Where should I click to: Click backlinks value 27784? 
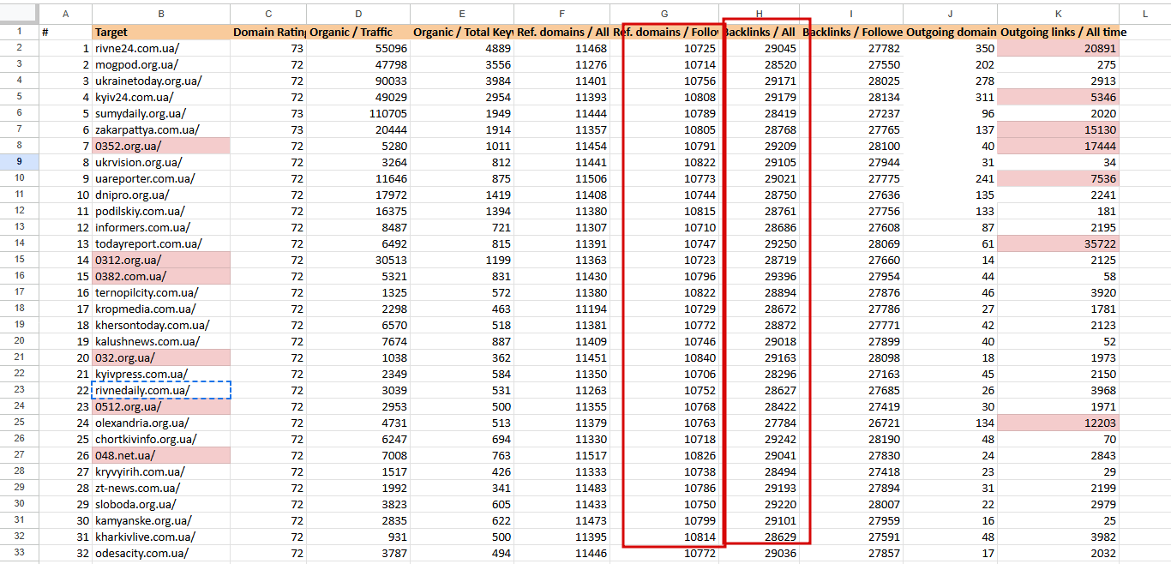[760, 423]
